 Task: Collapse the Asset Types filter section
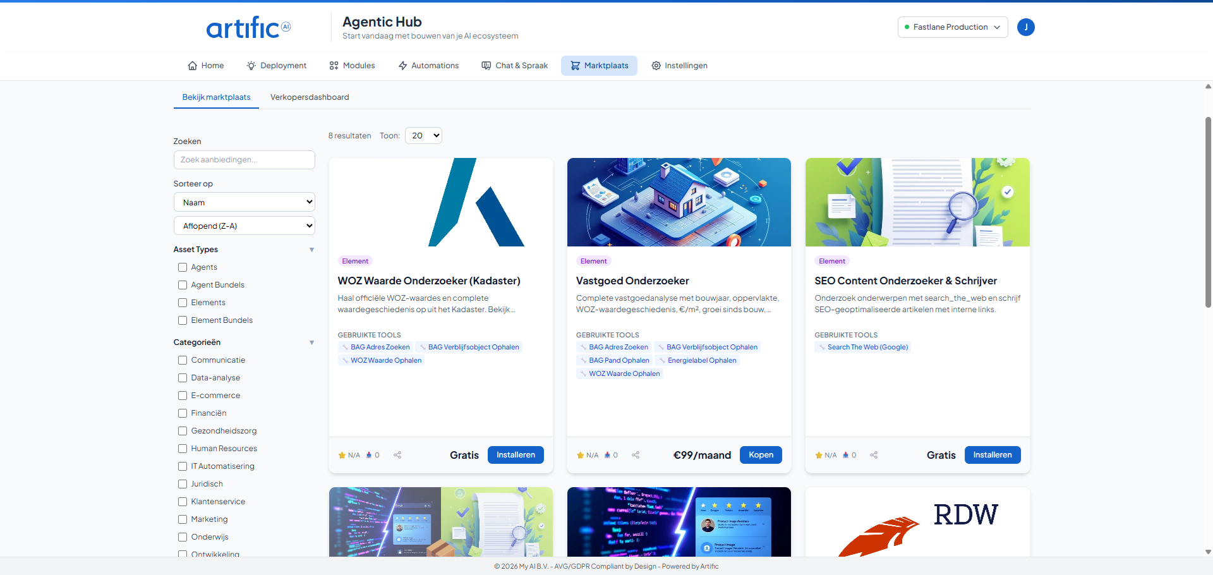pos(311,250)
